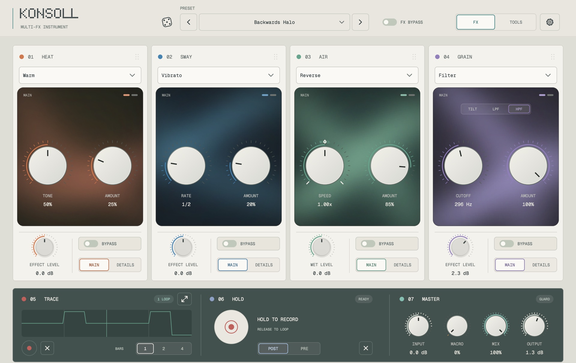This screenshot has height=363, width=576.
Task: Click the GRAIN panel page indicator dashes
Action: click(546, 95)
